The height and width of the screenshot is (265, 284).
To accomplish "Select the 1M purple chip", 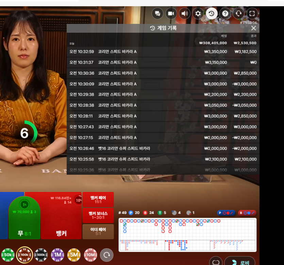I will 57,255.
